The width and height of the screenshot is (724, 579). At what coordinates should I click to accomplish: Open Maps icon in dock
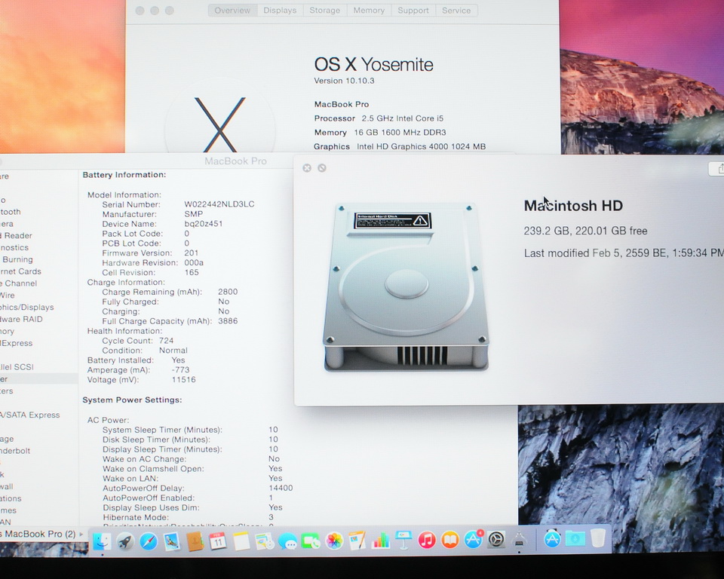(265, 541)
